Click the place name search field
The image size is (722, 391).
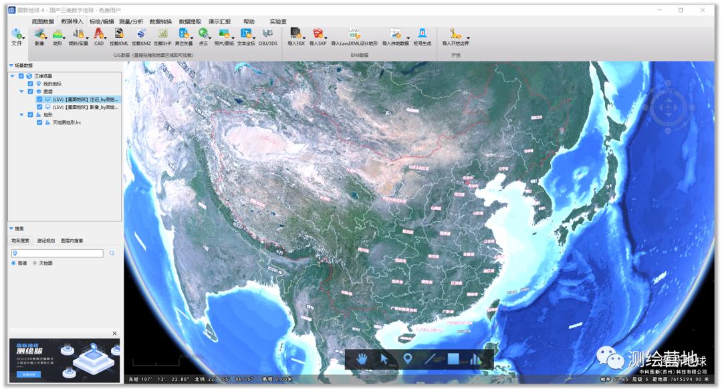click(59, 253)
